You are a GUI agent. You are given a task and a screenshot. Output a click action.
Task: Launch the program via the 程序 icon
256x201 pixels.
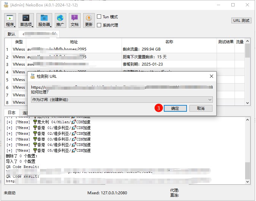[10, 20]
